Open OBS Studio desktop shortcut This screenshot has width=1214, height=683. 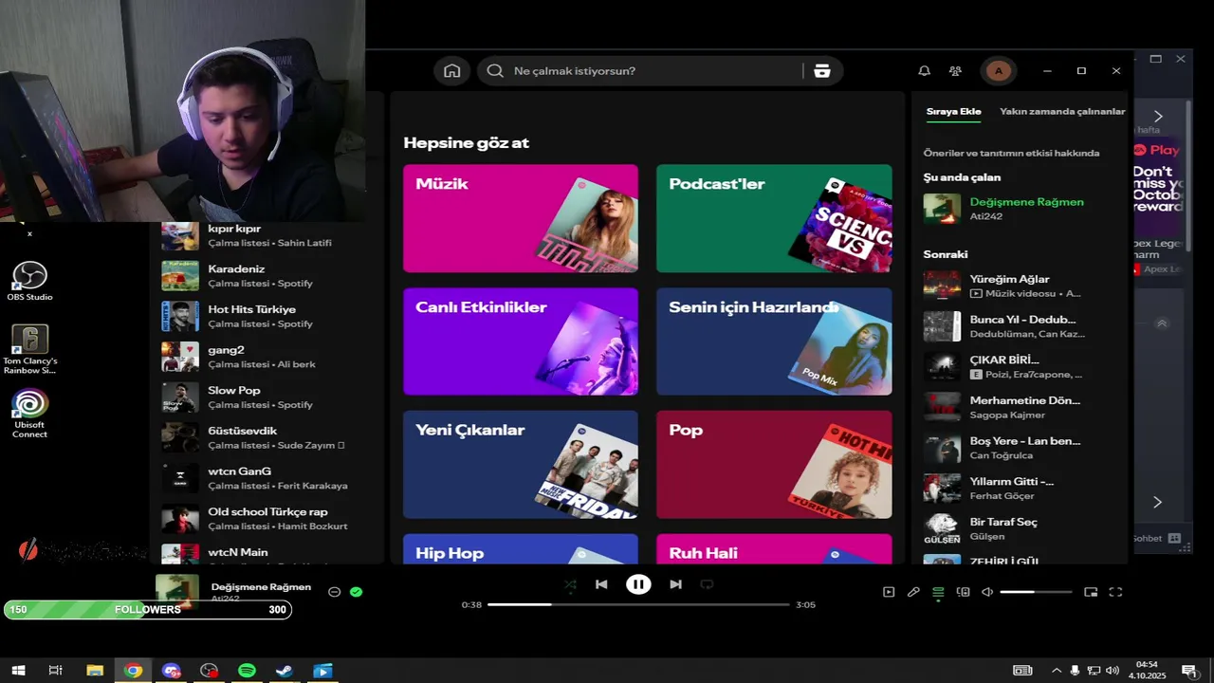[x=29, y=282]
